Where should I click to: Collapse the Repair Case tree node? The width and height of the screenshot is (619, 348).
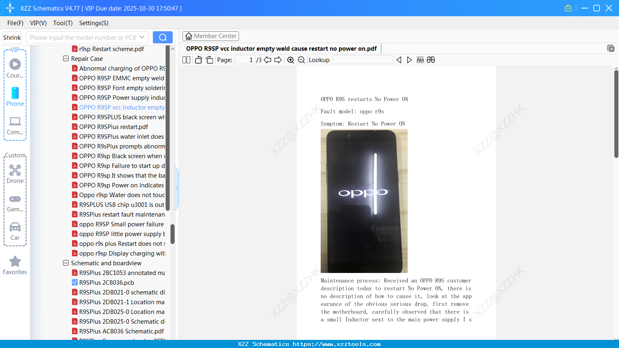[x=66, y=58]
